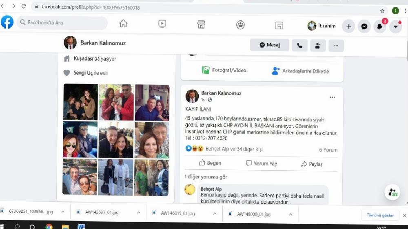Screen dimensions: 408x229
Task: Expand options for AW142637_01.jpg download
Action: point(139,213)
